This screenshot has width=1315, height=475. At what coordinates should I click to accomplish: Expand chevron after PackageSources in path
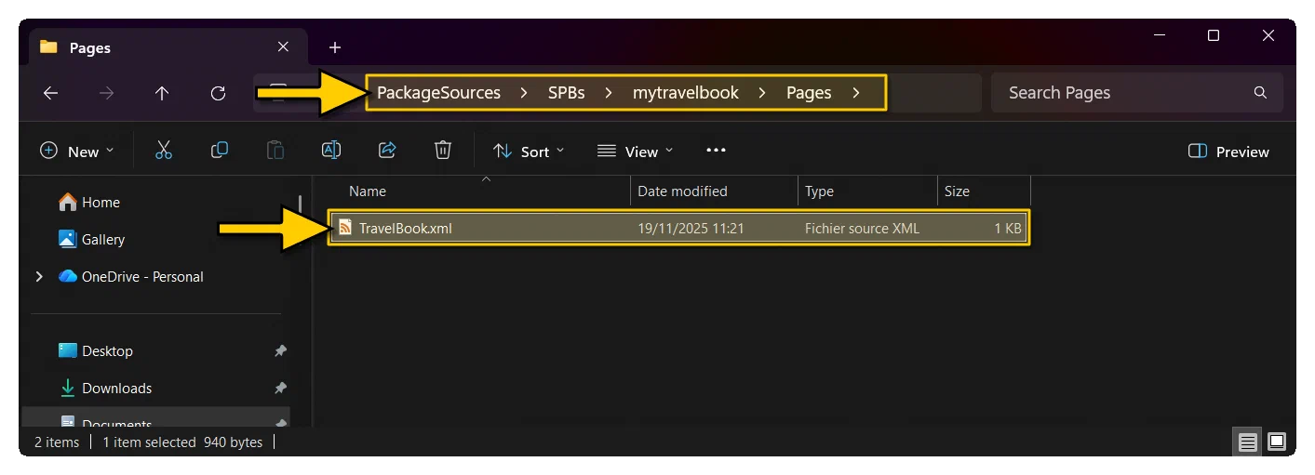(x=525, y=93)
